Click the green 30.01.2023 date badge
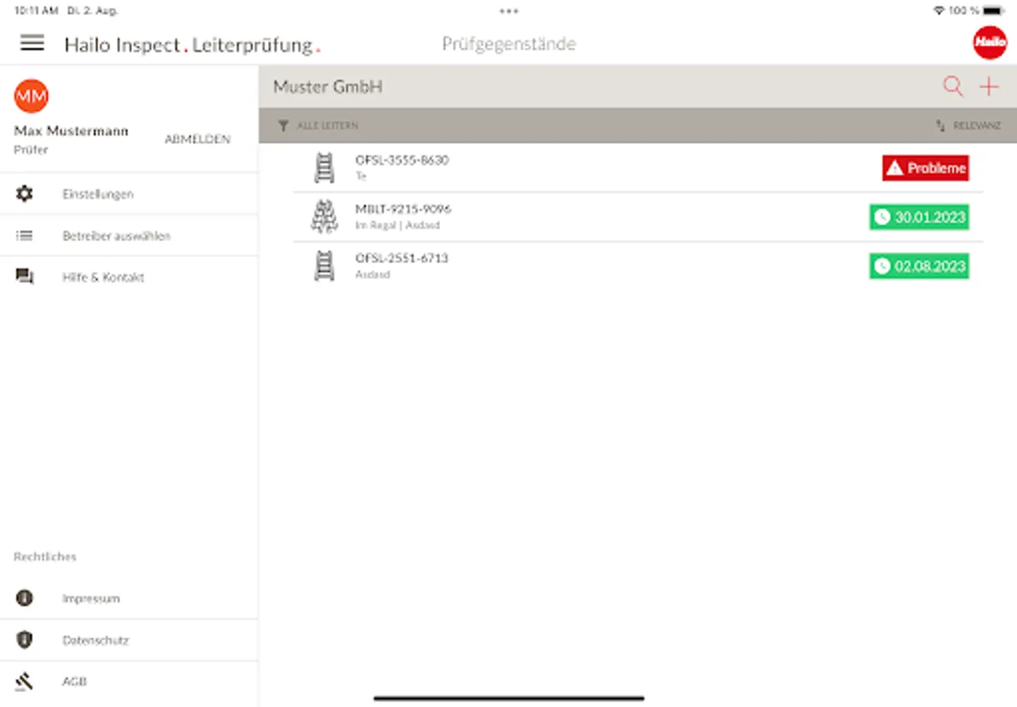This screenshot has width=1017, height=707. 919,217
